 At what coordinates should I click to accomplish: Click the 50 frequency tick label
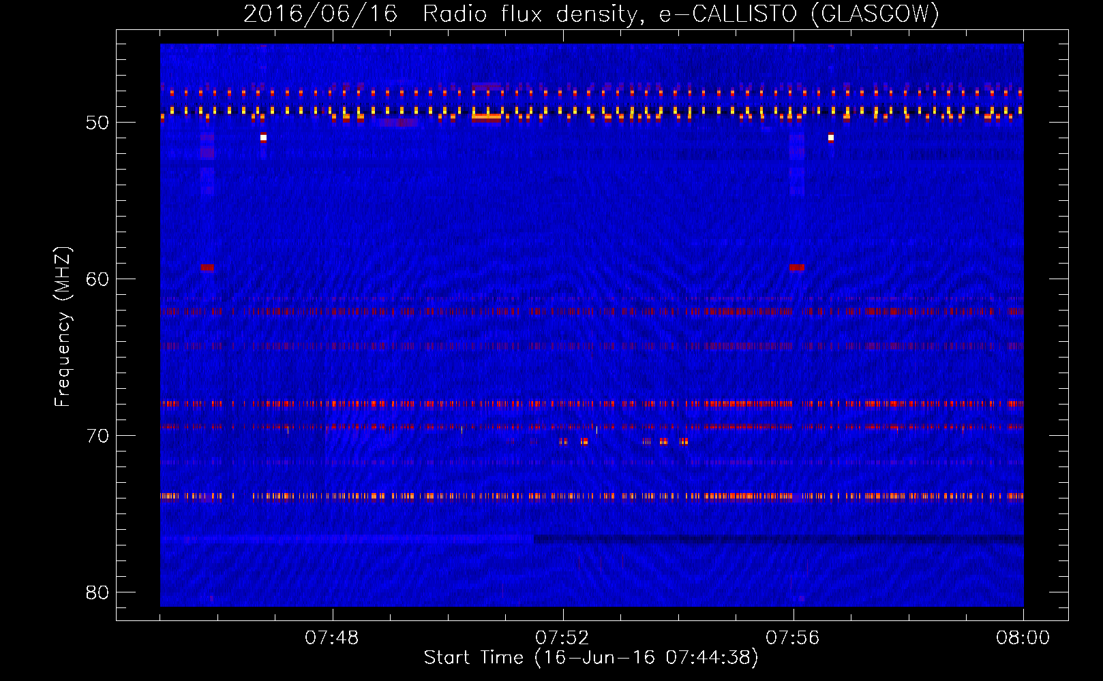point(97,123)
